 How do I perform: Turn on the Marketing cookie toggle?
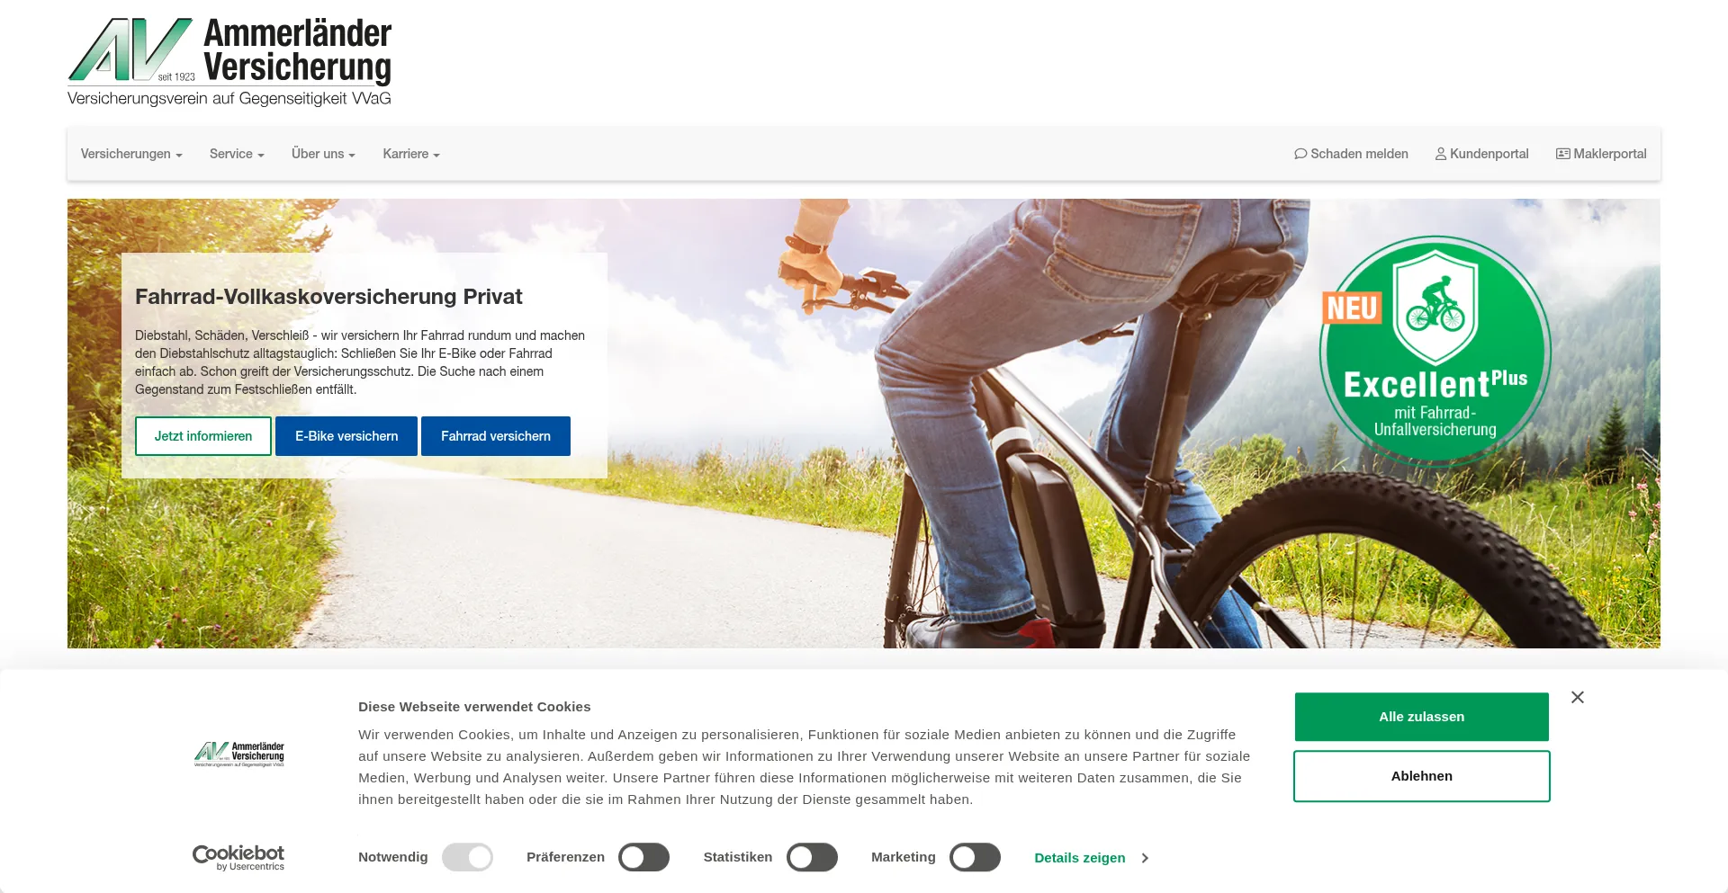pyautogui.click(x=975, y=857)
